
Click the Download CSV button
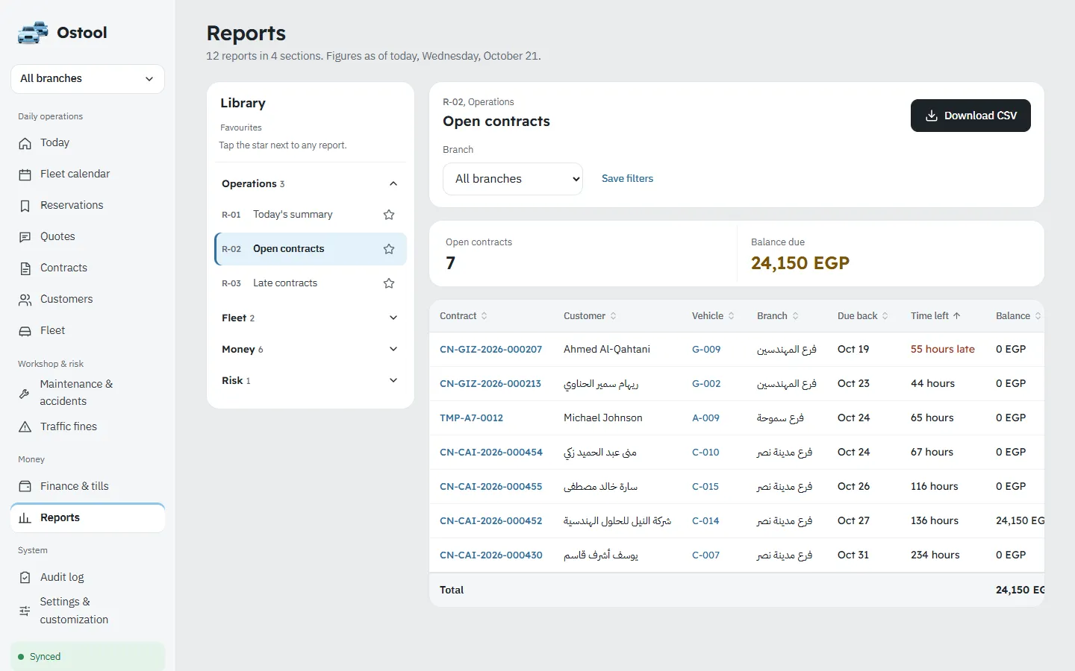(x=970, y=116)
